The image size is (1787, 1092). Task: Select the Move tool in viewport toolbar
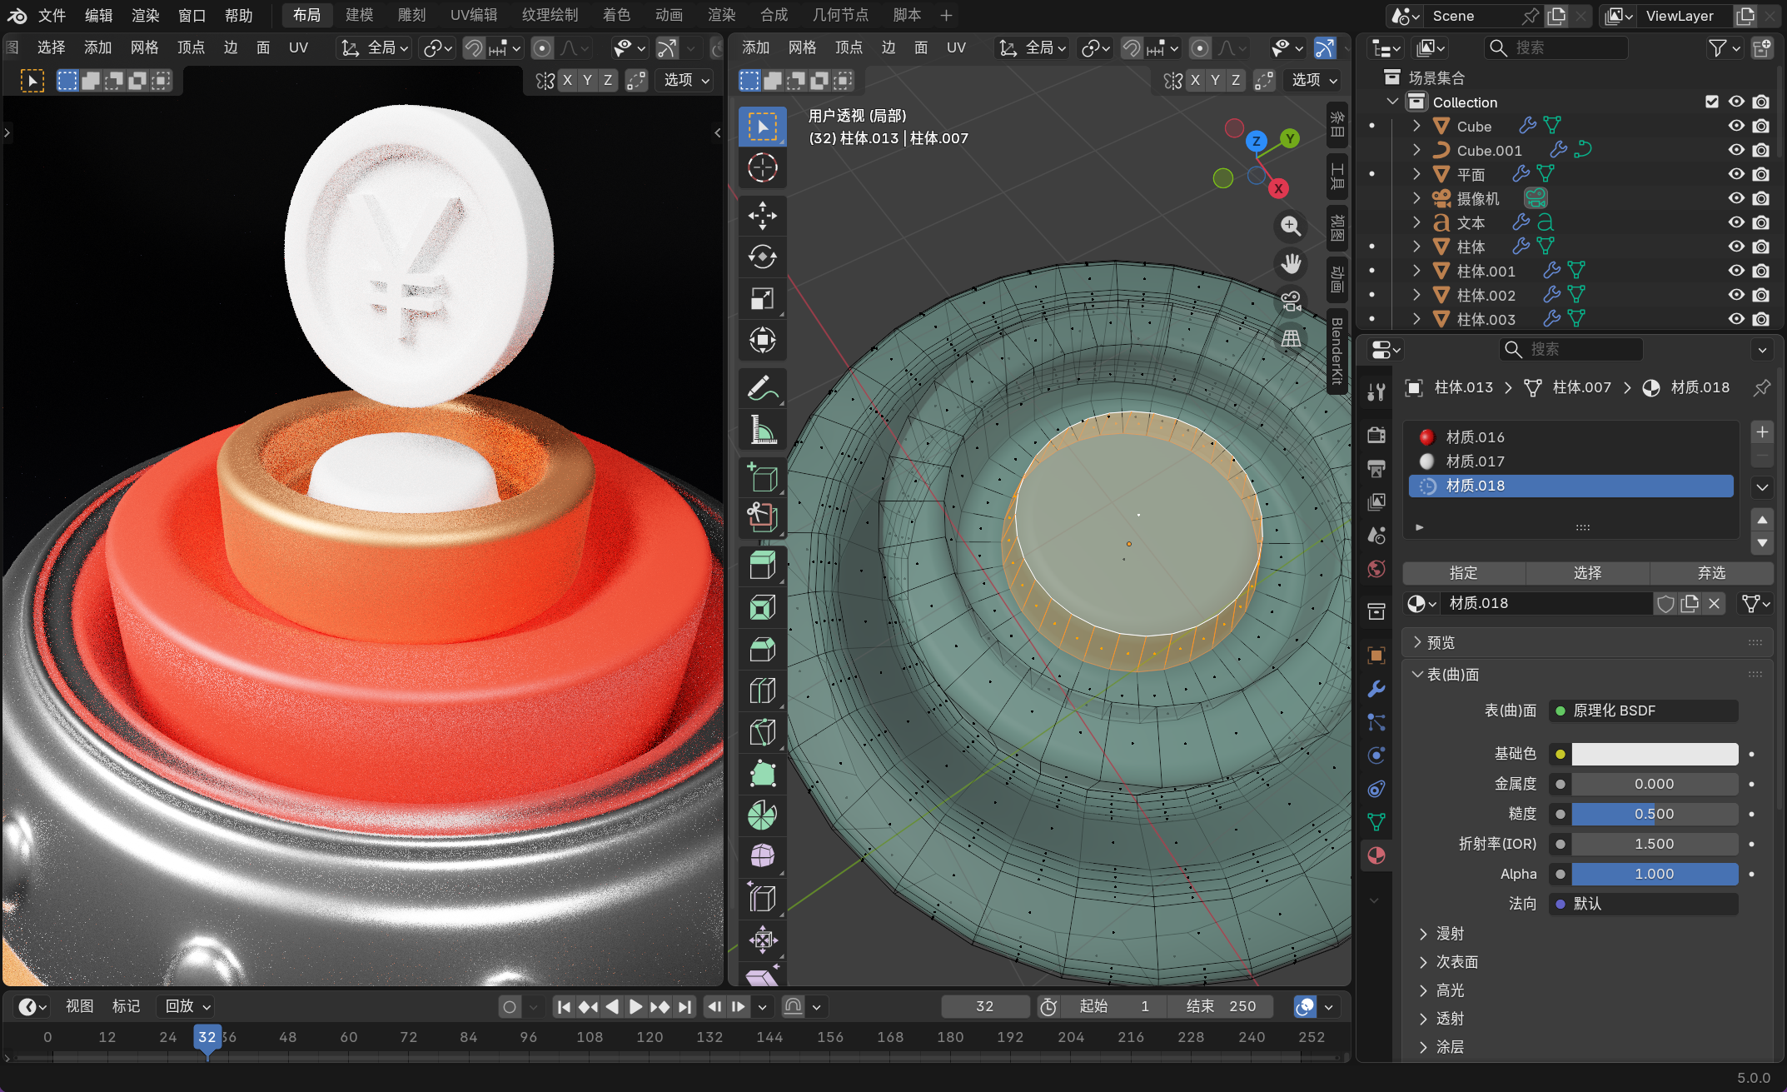point(762,216)
